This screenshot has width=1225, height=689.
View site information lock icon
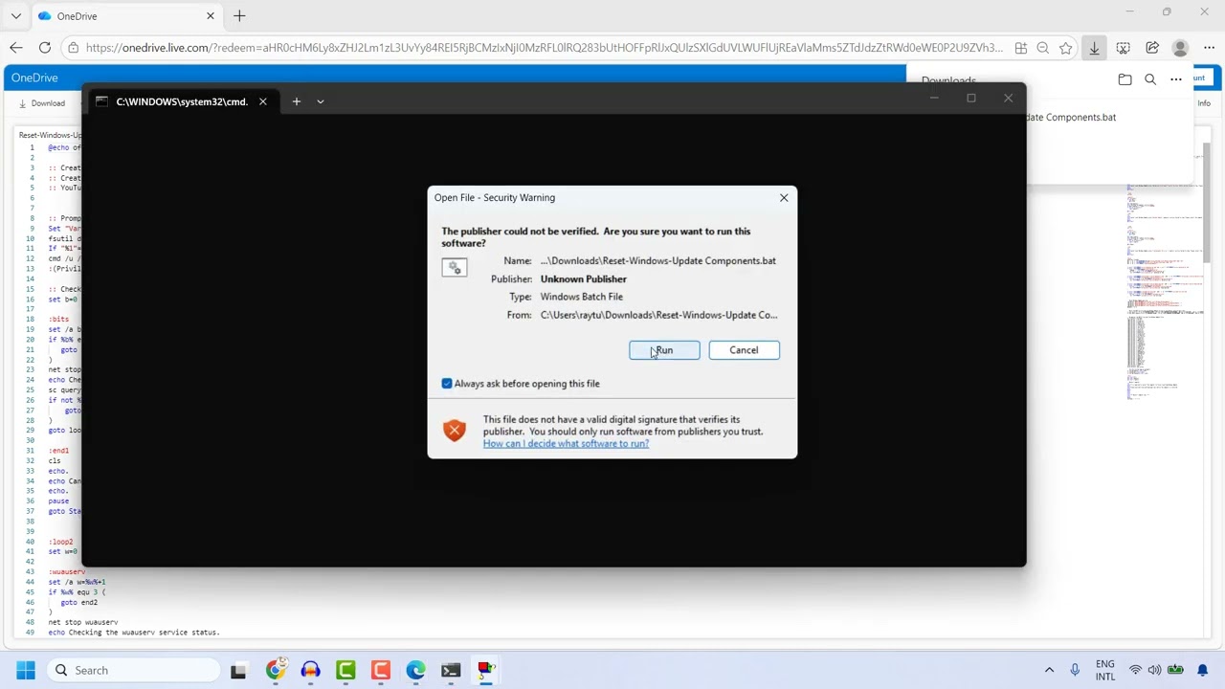(73, 48)
